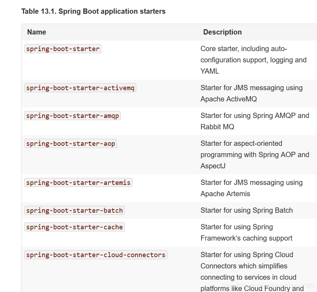
Task: Click spring-boot-starter-artemis entry
Action: 78,182
